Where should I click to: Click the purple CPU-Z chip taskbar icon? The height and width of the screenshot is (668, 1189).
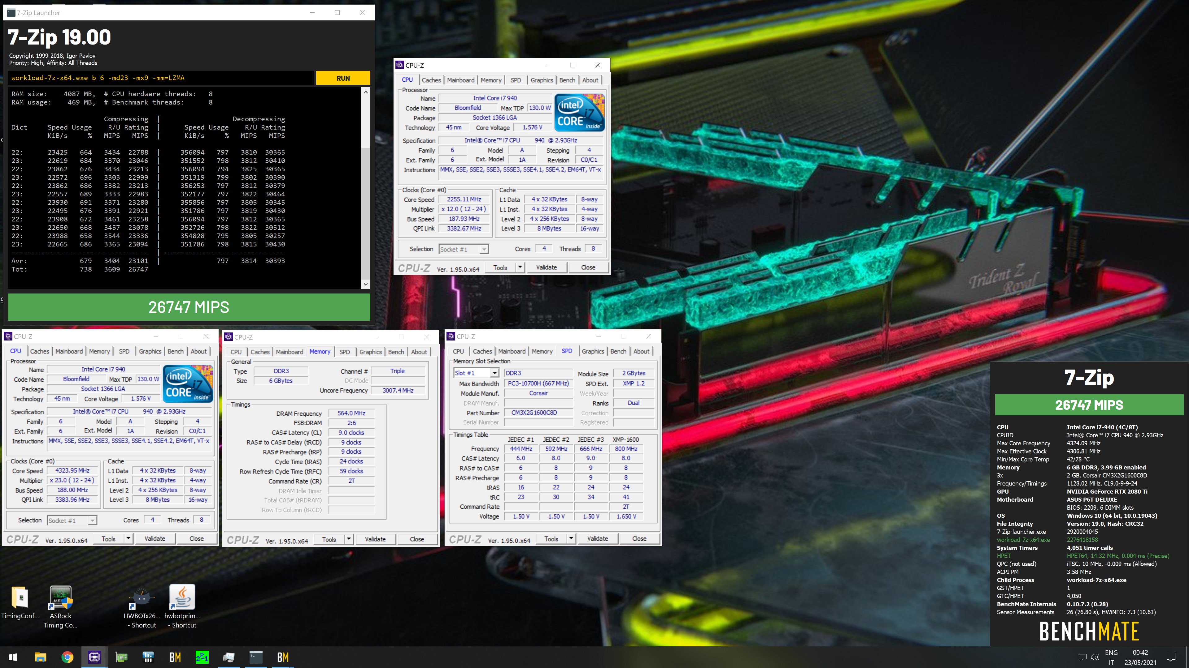(x=94, y=657)
